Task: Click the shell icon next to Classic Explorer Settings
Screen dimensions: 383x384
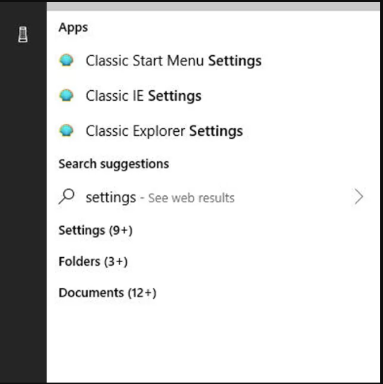Action: point(66,130)
